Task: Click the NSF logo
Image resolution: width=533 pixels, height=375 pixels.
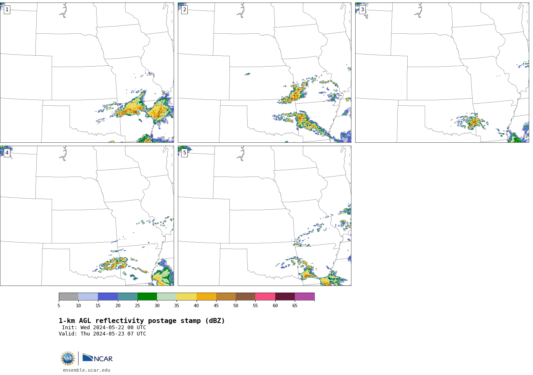Action: click(68, 358)
